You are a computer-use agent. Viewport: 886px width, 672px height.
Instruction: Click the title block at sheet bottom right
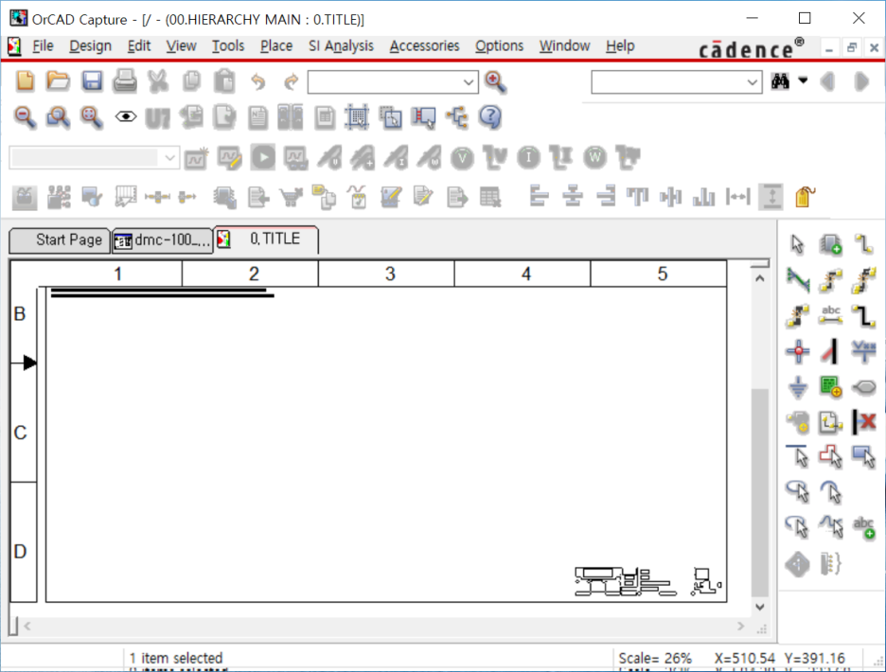point(647,581)
